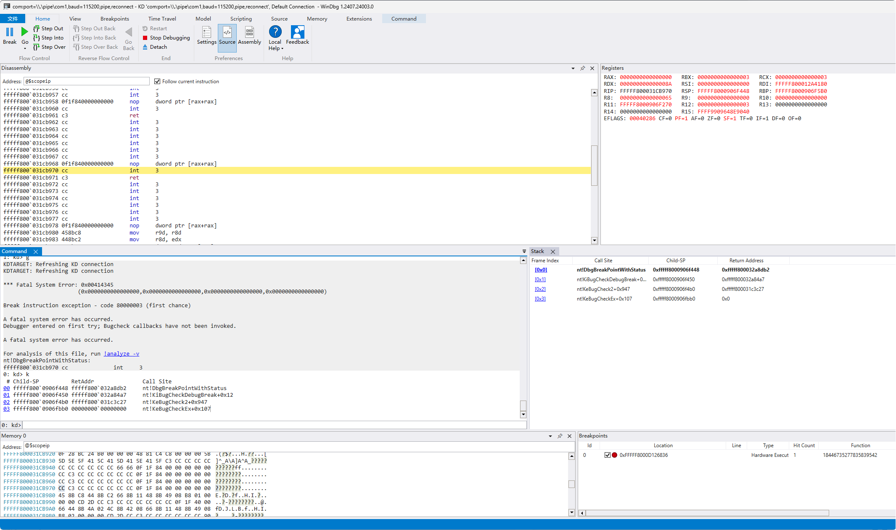Screen dimensions: 896x530
Task: Select the Scripting ribbon tab
Action: 241,19
